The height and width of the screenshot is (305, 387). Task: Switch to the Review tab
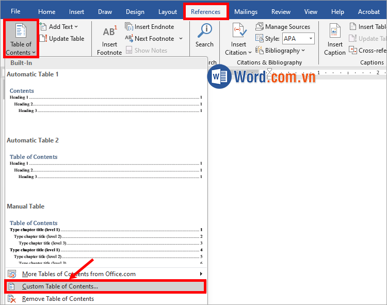281,11
